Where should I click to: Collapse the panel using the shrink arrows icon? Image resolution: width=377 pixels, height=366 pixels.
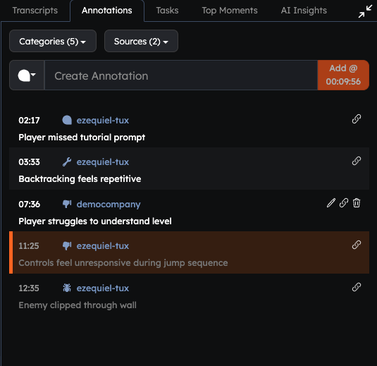pos(365,11)
